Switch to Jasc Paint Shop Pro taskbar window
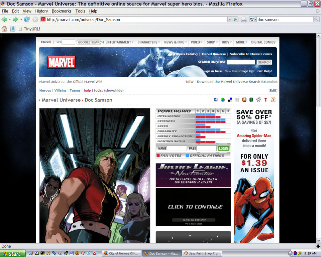The image size is (321, 257). [x=202, y=254]
